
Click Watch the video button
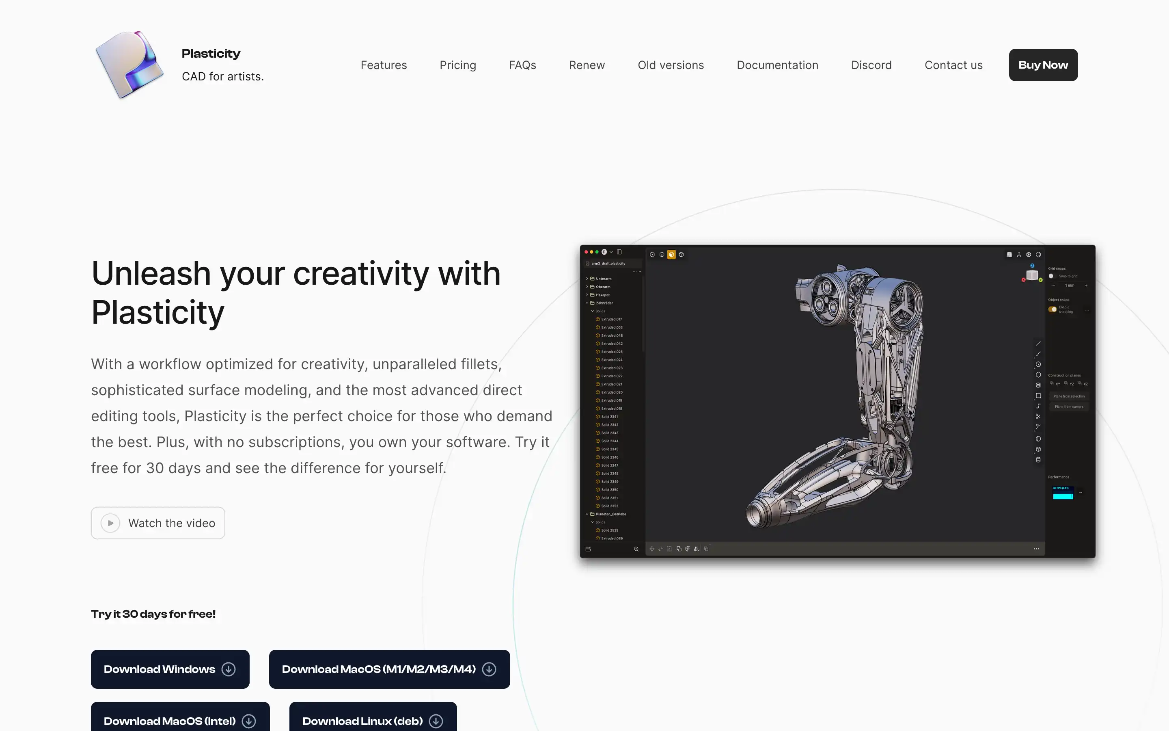click(158, 523)
